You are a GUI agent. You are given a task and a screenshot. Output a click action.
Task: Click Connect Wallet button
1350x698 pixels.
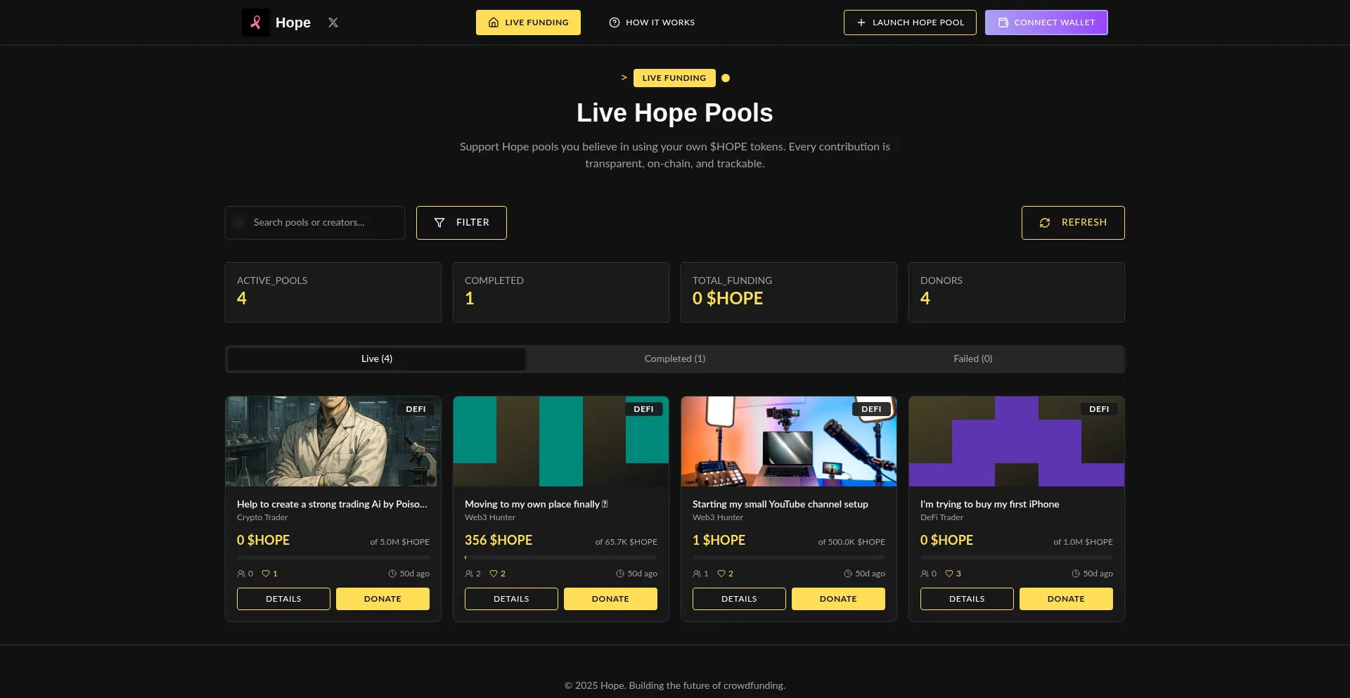coord(1046,22)
